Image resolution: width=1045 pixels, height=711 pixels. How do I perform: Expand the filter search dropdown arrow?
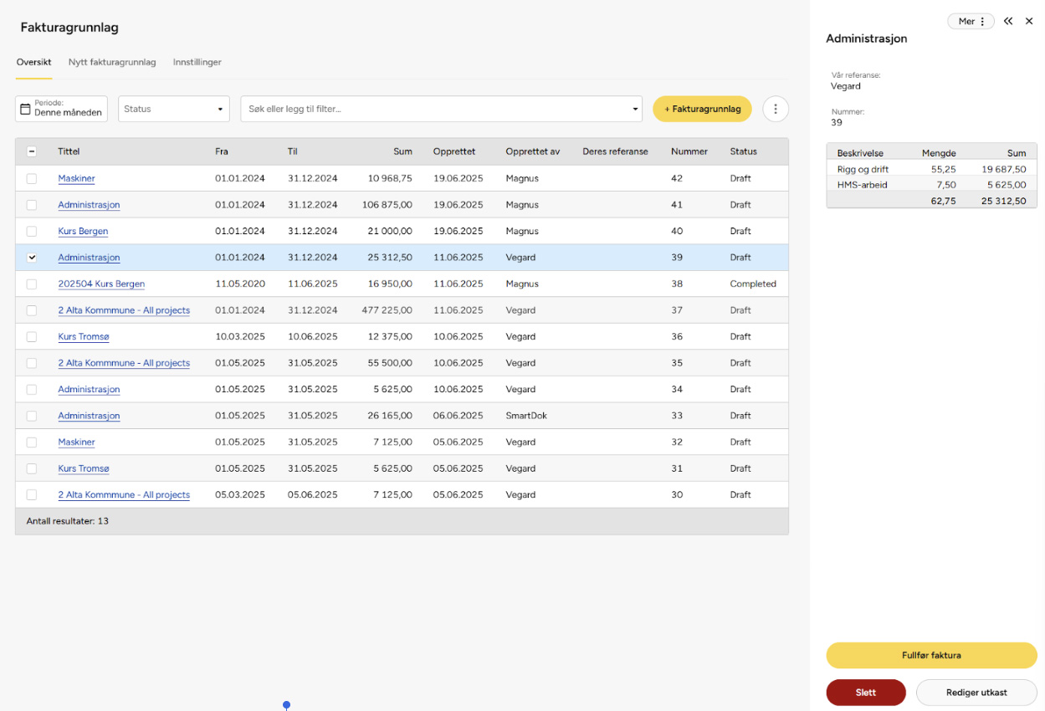click(x=635, y=110)
